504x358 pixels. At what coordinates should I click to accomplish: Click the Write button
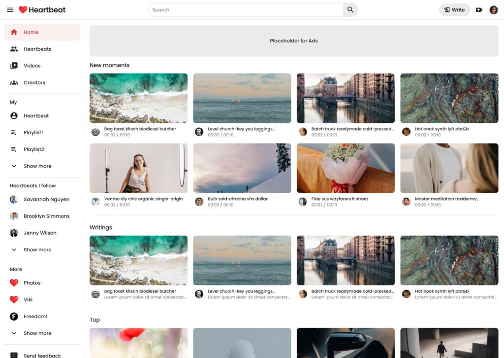point(454,10)
